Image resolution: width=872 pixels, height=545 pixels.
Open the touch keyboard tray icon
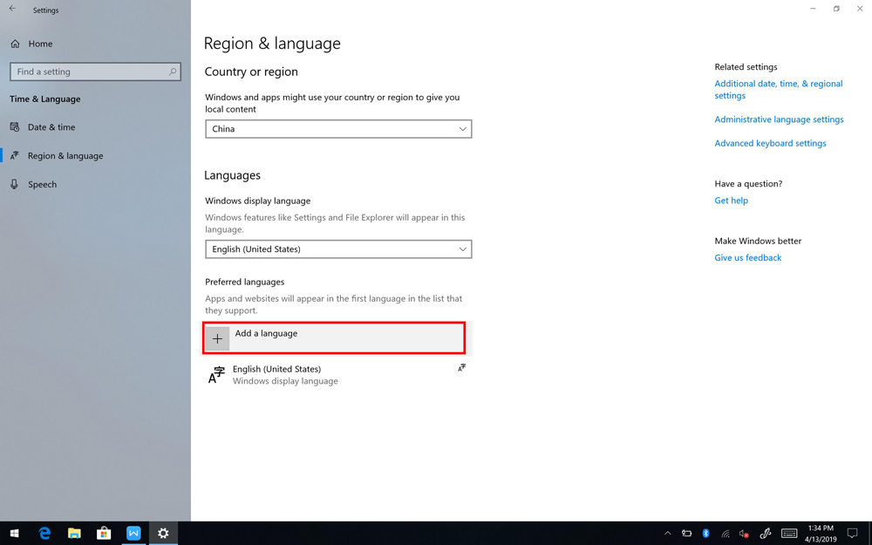(789, 533)
